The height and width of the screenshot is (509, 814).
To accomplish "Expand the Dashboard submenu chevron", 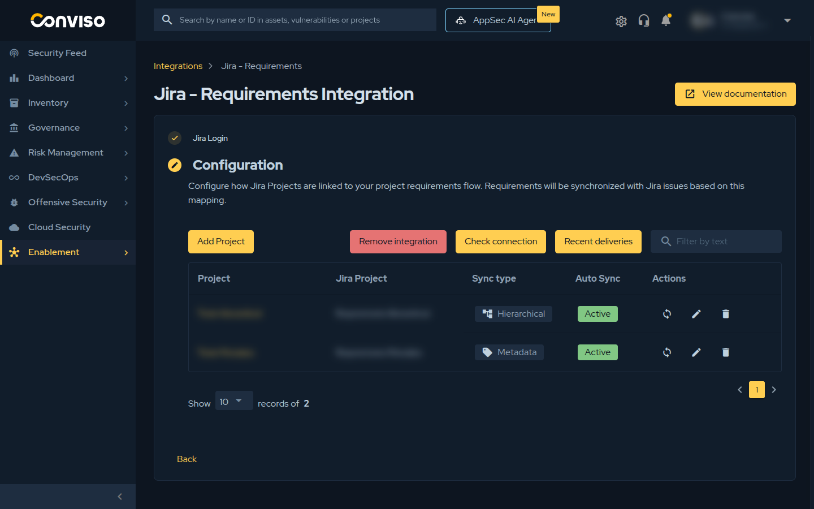I will click(126, 78).
